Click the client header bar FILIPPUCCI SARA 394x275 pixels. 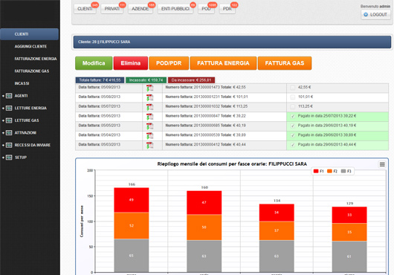[232, 42]
